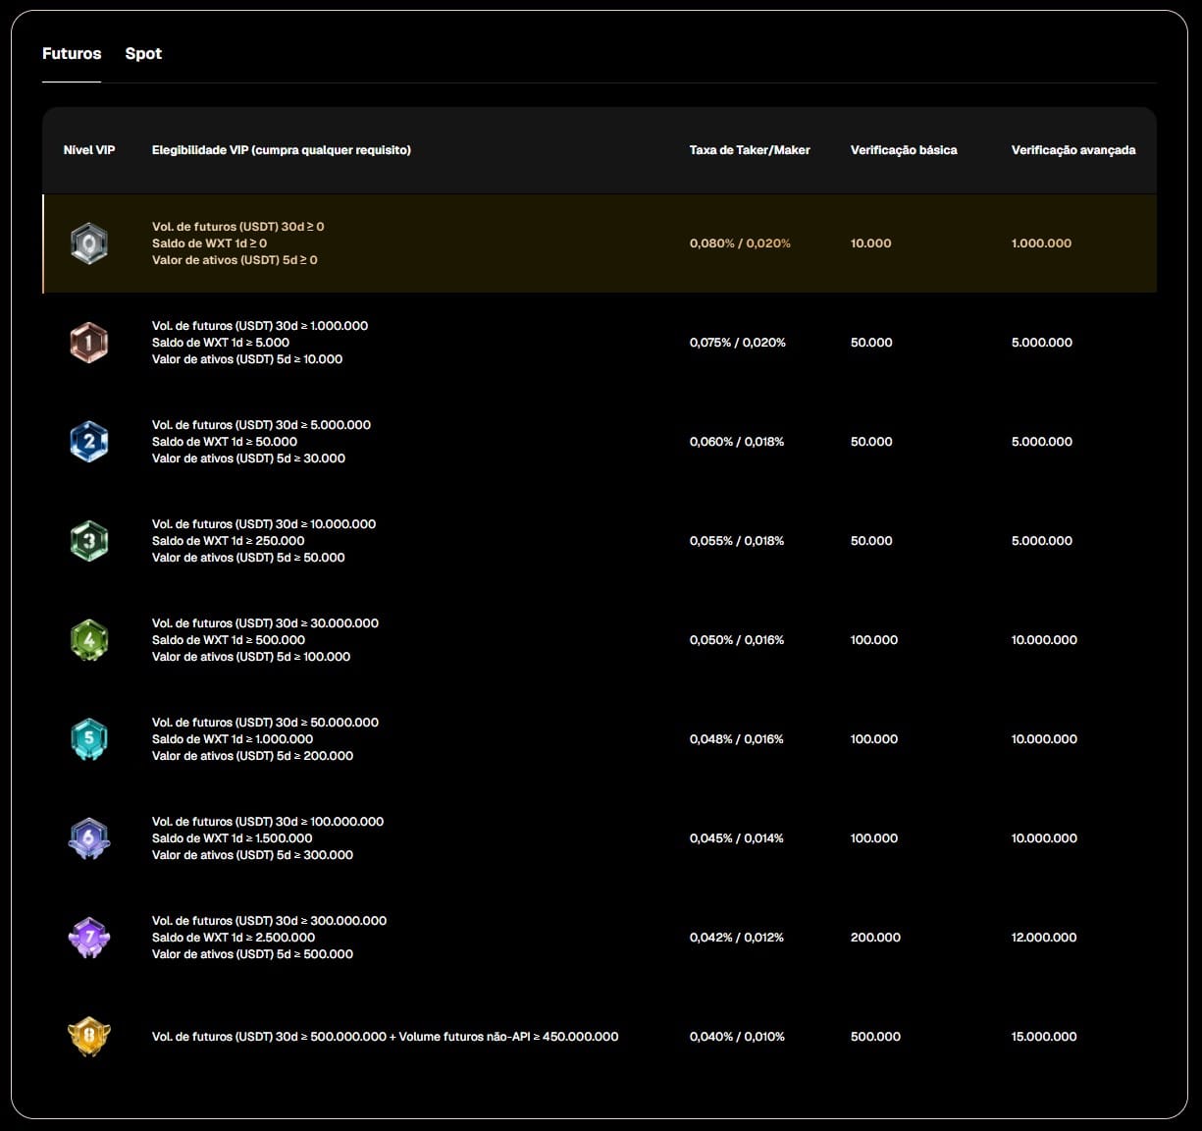Select the fee 0,048% / 0,016%

coord(737,739)
